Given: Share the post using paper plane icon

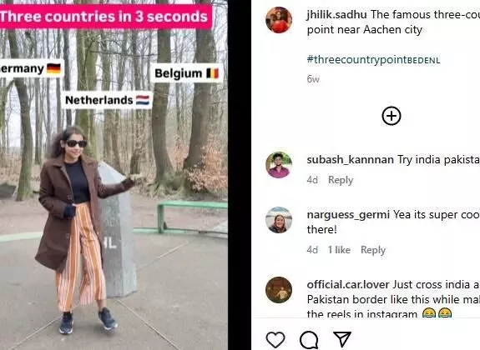Looking at the screenshot, I should (x=342, y=339).
